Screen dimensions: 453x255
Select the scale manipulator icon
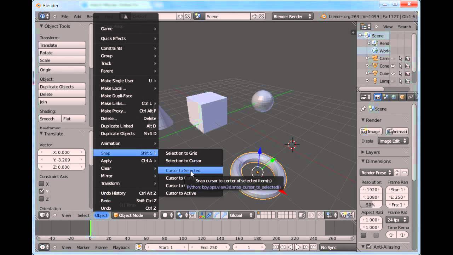[224, 215]
